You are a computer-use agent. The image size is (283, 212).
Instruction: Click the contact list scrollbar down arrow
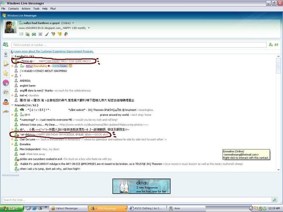coord(278,170)
